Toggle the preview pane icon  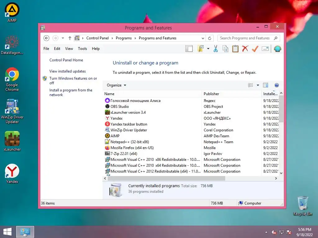tap(266, 85)
